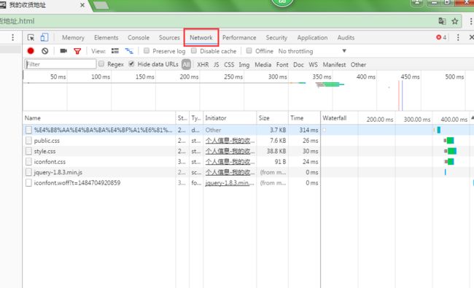Click file icon of public.css row
The height and width of the screenshot is (288, 474).
click(x=28, y=141)
